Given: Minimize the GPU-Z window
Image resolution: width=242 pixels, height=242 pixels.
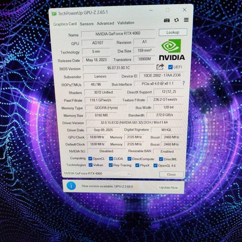Looking at the screenshot, I should pos(151,11).
